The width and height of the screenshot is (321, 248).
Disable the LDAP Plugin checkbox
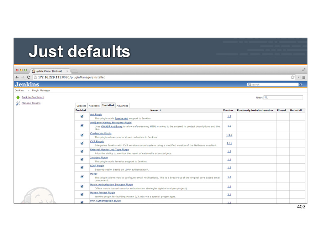pos(82,167)
